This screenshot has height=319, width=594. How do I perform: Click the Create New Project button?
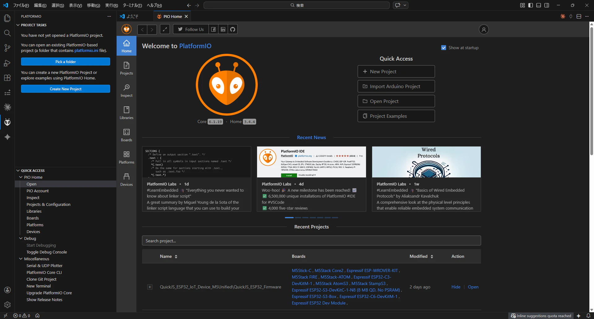coord(66,89)
